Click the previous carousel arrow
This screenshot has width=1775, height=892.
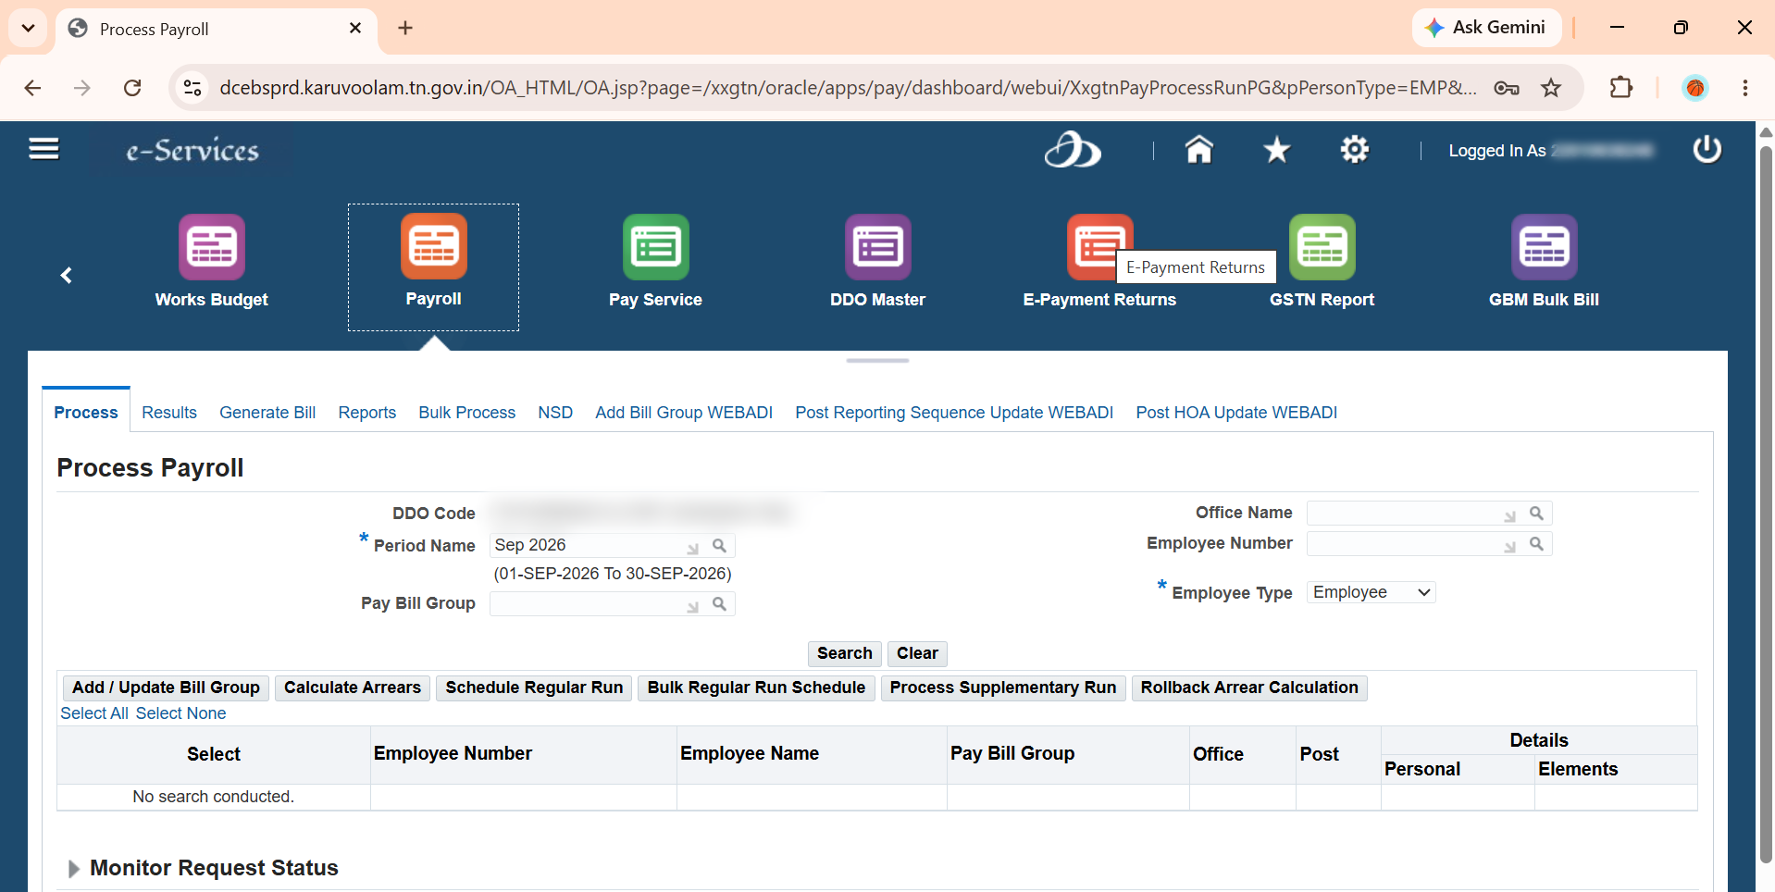click(x=67, y=275)
